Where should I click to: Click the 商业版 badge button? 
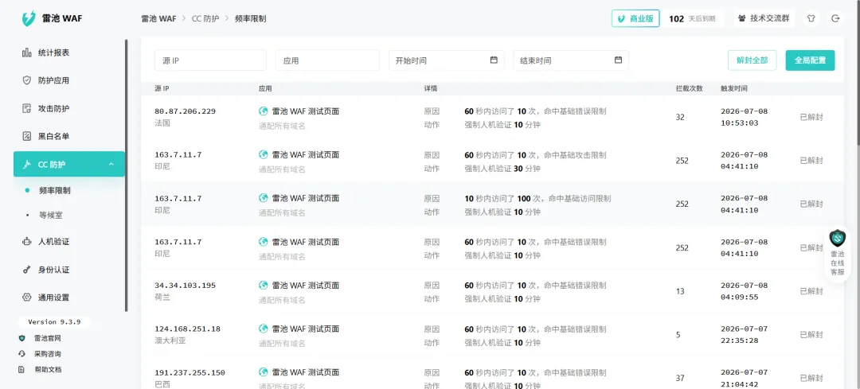pyautogui.click(x=635, y=18)
